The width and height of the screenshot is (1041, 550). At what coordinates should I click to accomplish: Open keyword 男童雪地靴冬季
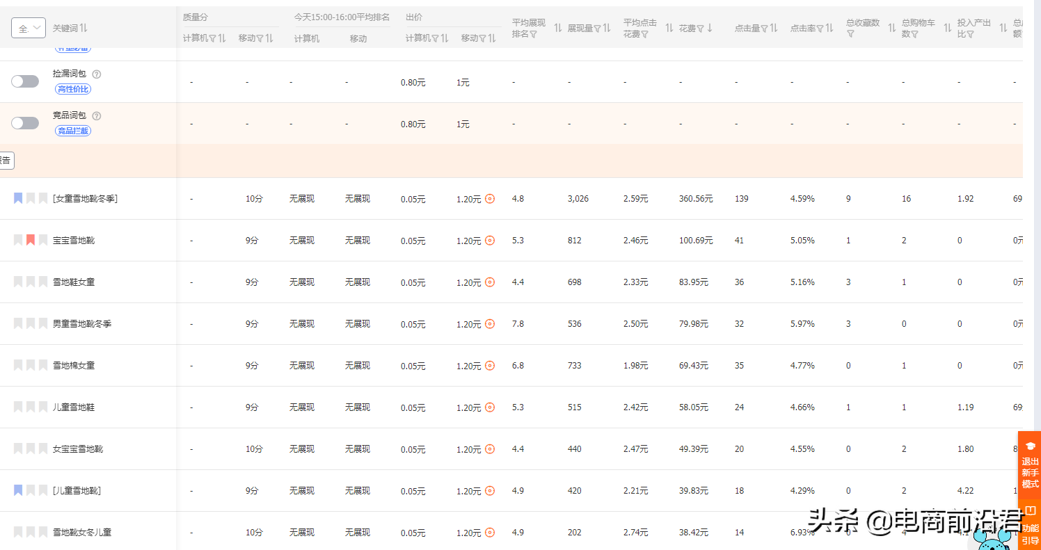pyautogui.click(x=82, y=324)
